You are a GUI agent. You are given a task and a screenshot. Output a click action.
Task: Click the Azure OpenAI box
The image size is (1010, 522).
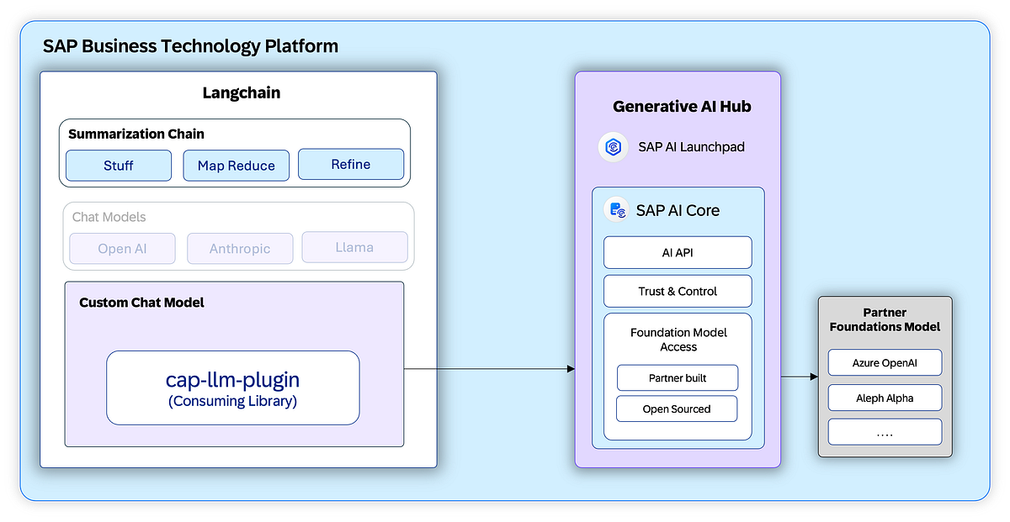[x=885, y=363]
